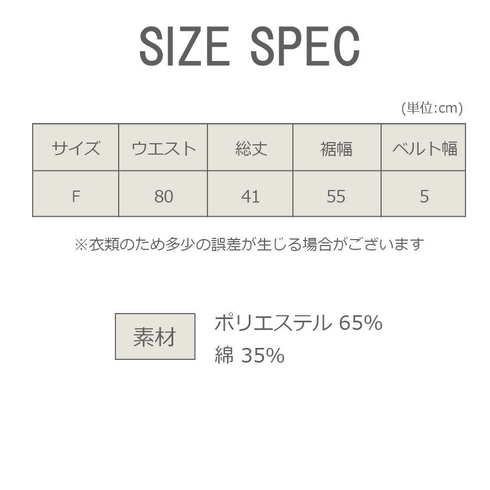Viewport: 490px width, 490px height.
Task: Select the 裾幅 column header
Action: (x=336, y=148)
